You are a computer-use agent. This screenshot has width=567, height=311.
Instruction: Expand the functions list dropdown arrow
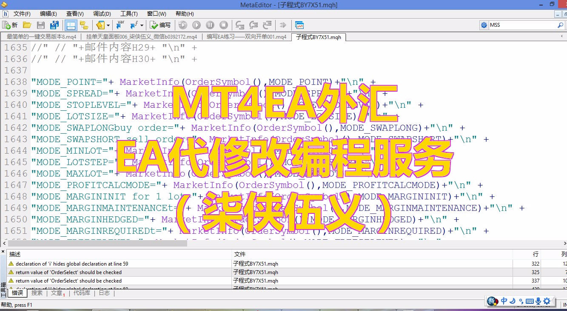click(142, 25)
